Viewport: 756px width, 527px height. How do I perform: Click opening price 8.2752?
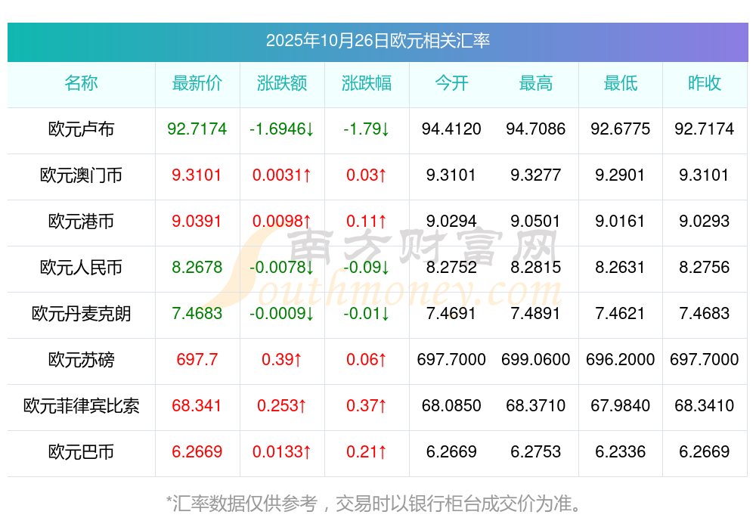(451, 267)
